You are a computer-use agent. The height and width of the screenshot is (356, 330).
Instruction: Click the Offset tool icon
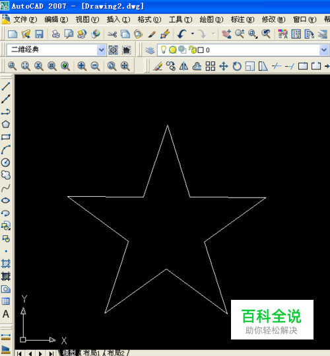click(197, 66)
